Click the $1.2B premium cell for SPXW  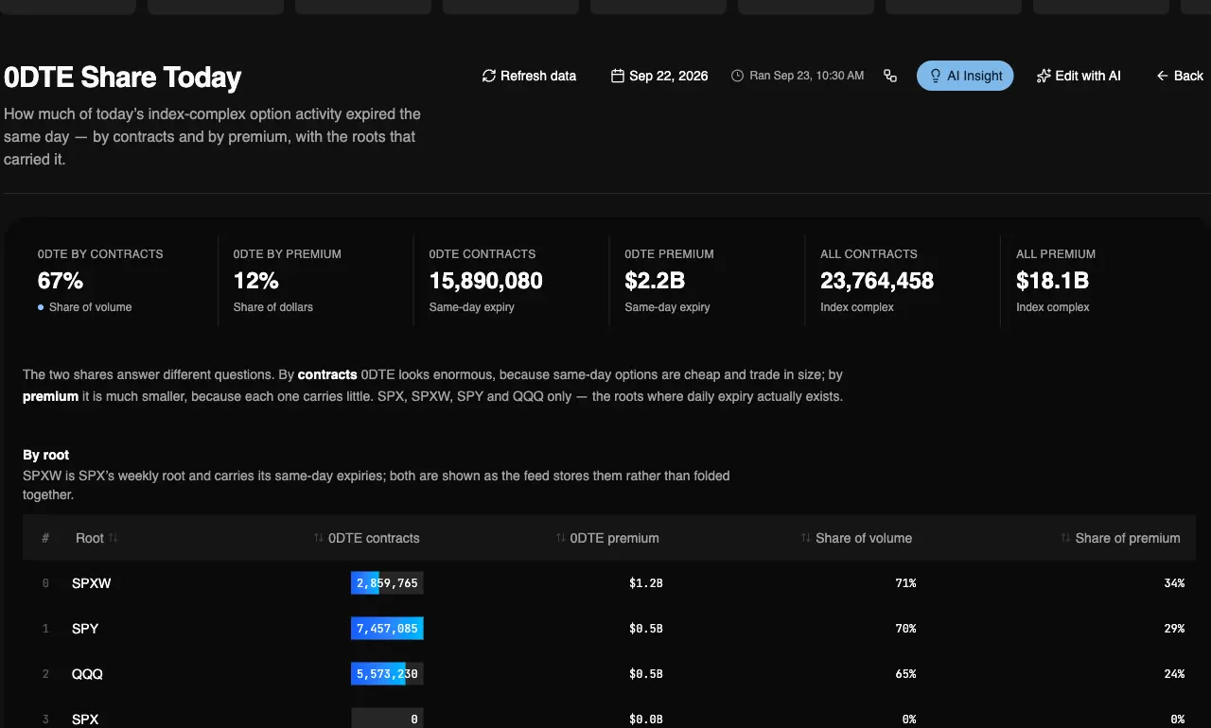click(646, 583)
